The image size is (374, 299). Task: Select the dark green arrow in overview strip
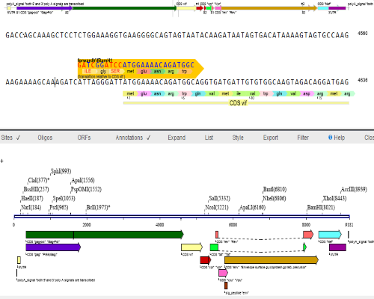click(x=125, y=8)
